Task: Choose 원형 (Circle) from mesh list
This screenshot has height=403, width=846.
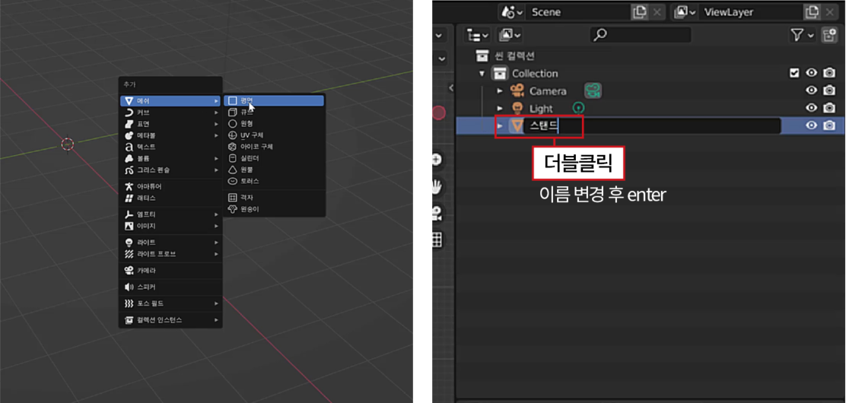Action: click(x=274, y=123)
